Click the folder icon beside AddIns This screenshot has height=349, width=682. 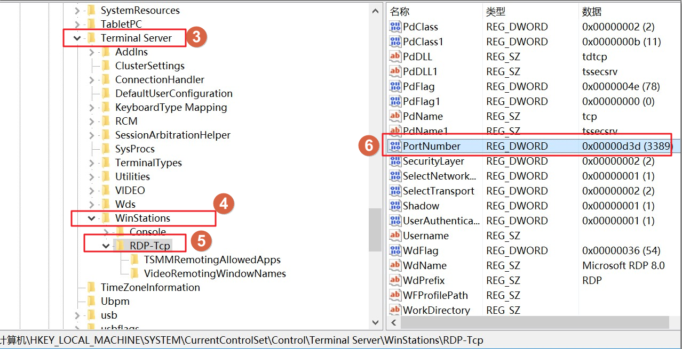(106, 52)
